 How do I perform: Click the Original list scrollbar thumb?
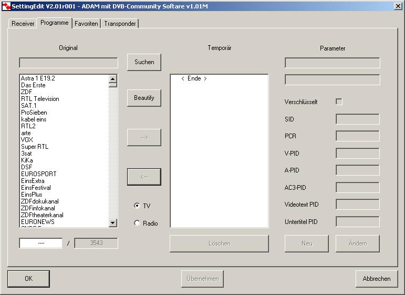113,85
